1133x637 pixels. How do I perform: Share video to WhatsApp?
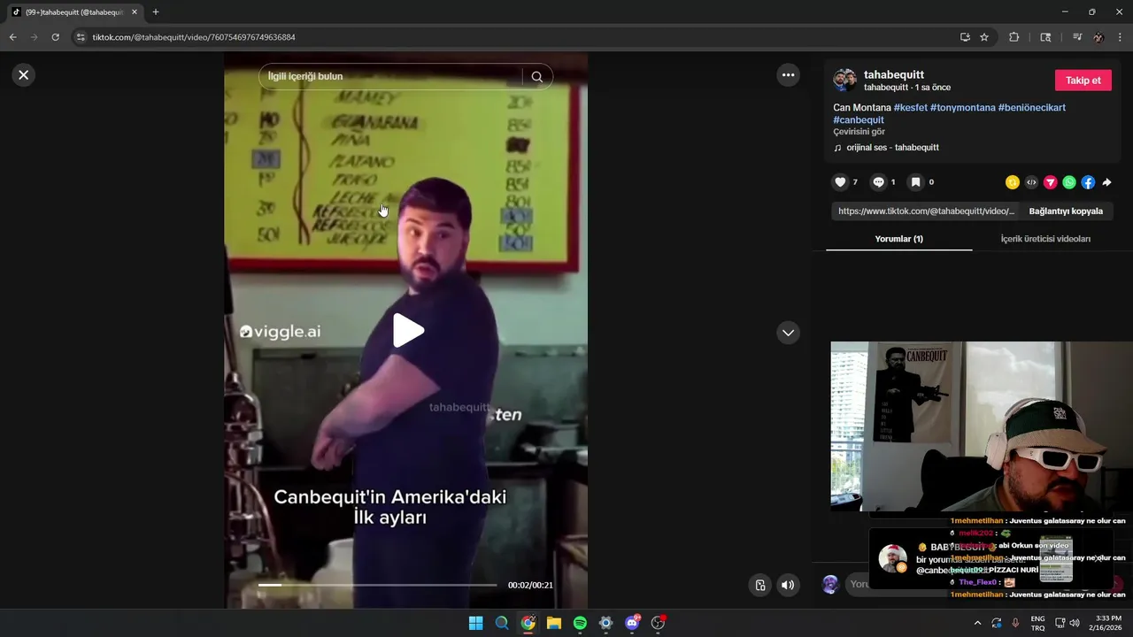1069,182
